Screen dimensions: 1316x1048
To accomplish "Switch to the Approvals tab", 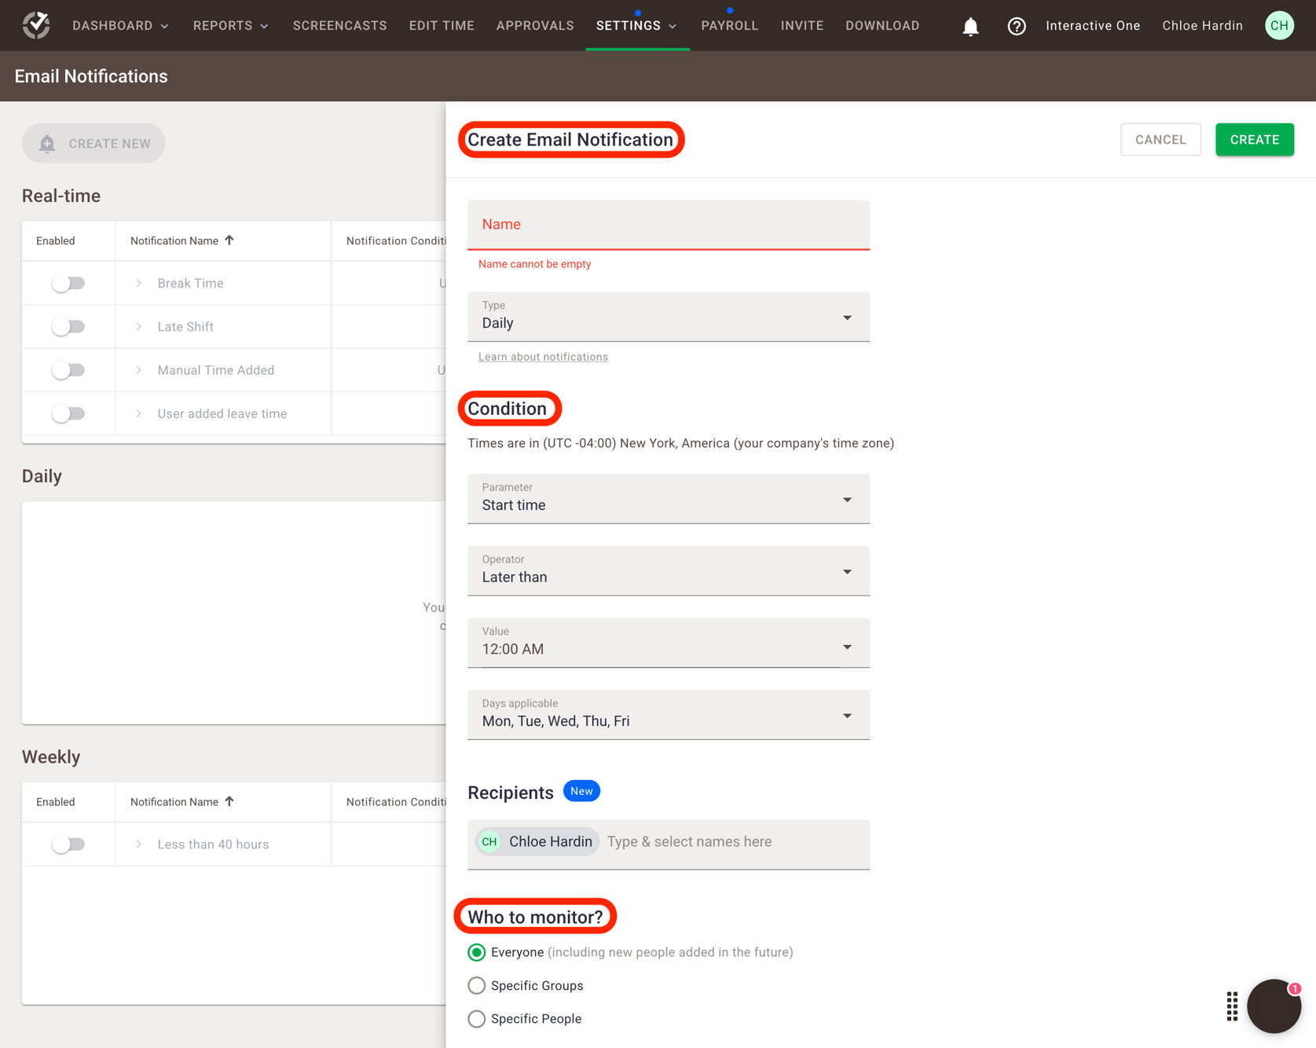I will coord(534,25).
